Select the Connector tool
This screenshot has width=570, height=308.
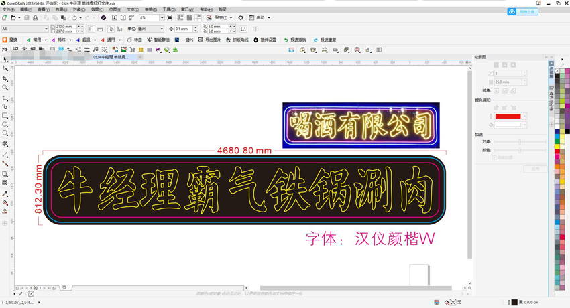[x=5, y=163]
